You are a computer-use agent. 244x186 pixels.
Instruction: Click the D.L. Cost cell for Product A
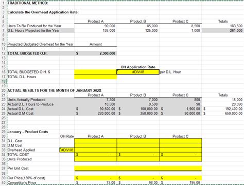point(96,141)
